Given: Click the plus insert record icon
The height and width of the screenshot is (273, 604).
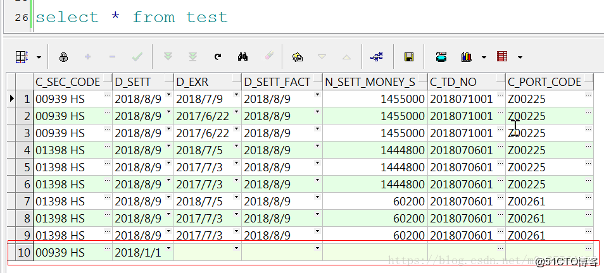Looking at the screenshot, I should 87,57.
